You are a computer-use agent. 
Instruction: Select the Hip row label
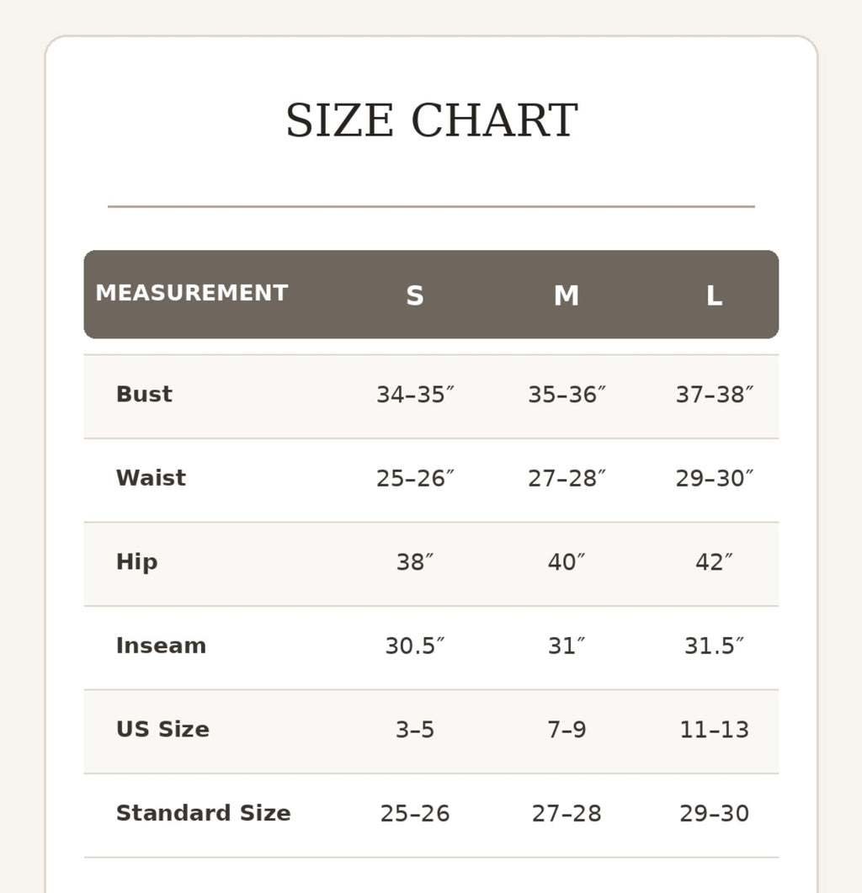(136, 562)
